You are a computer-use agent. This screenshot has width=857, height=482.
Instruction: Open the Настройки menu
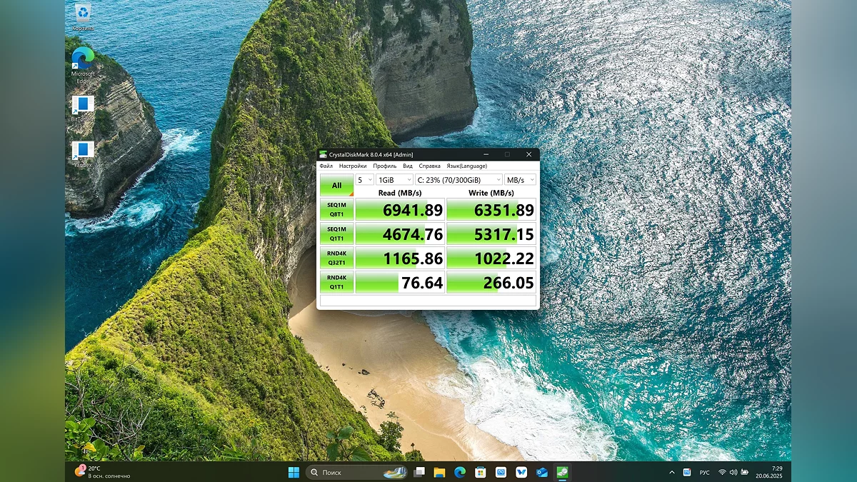tap(353, 166)
